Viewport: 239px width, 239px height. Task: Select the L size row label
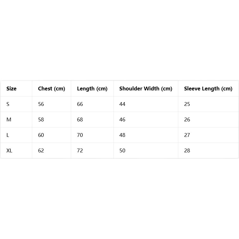click(x=8, y=135)
